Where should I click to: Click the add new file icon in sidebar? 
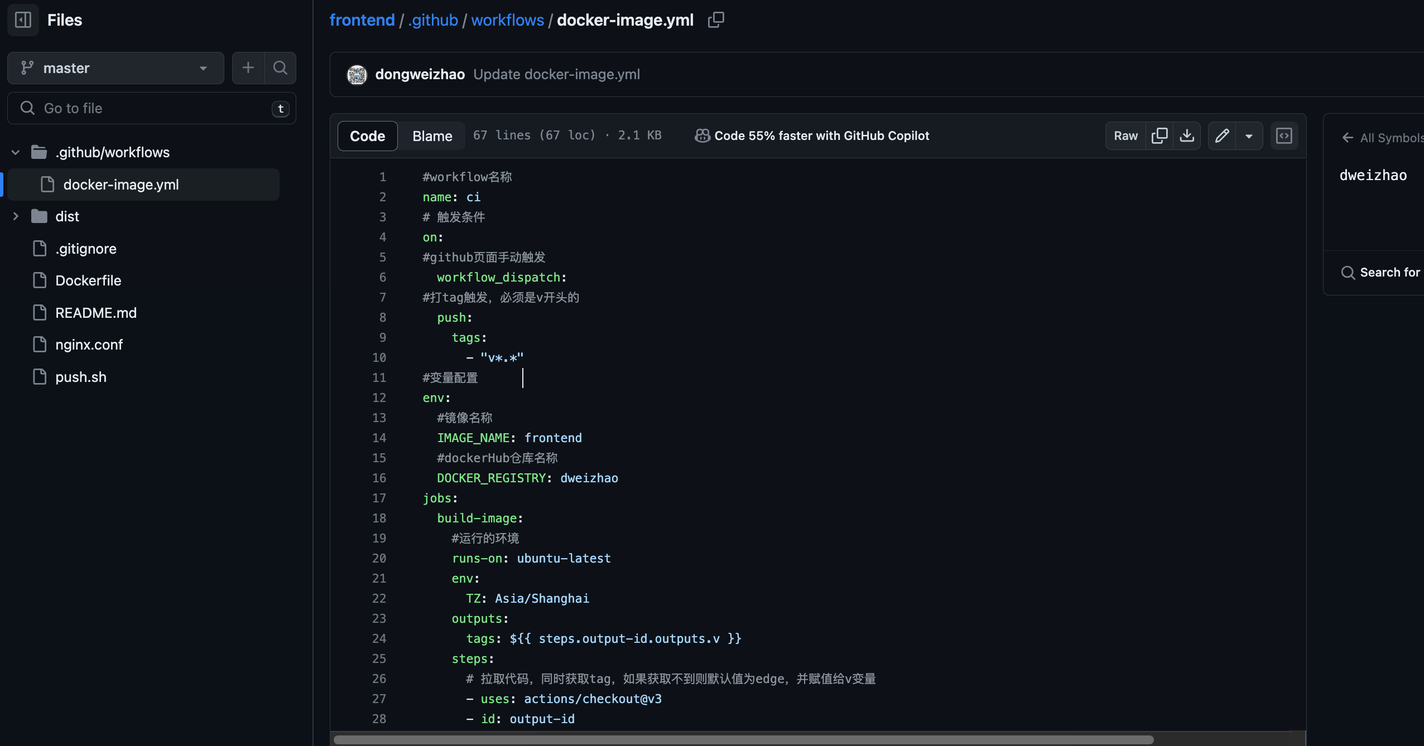click(x=248, y=67)
